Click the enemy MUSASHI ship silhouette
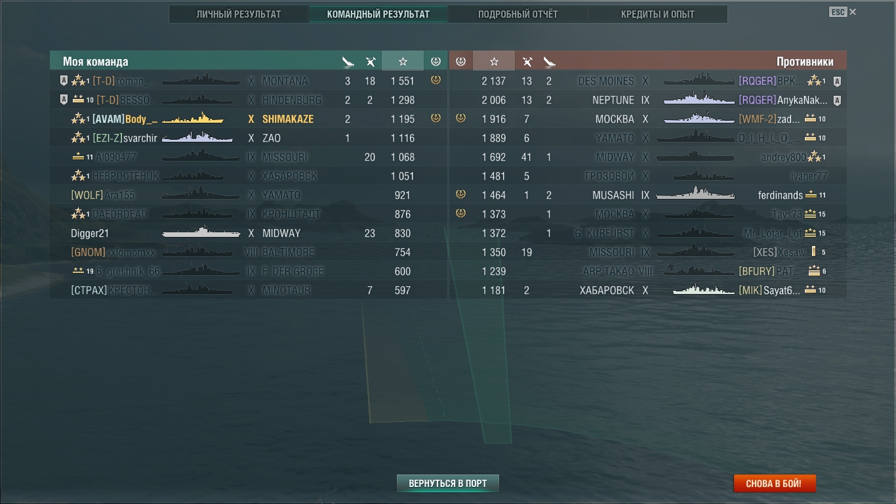The image size is (896, 504). pos(695,194)
